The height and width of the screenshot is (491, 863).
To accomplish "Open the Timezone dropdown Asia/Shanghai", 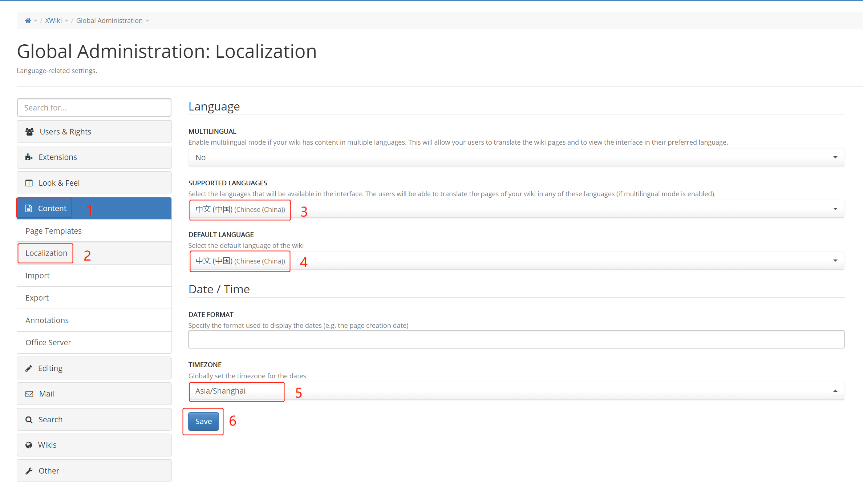I will [516, 391].
